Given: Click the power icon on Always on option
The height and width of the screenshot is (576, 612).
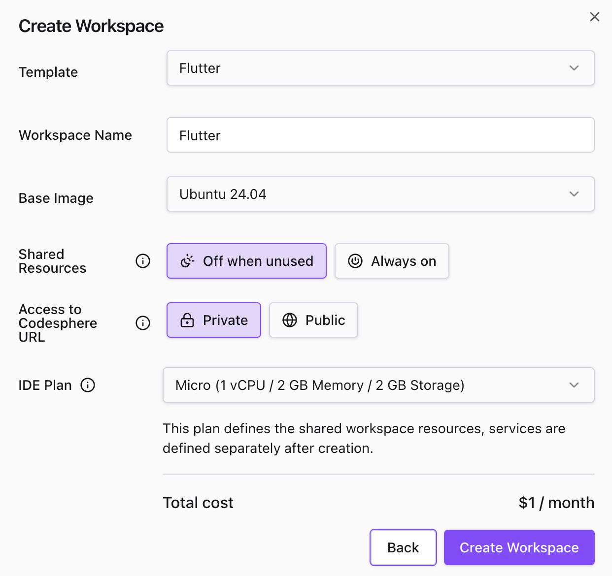Looking at the screenshot, I should [355, 261].
